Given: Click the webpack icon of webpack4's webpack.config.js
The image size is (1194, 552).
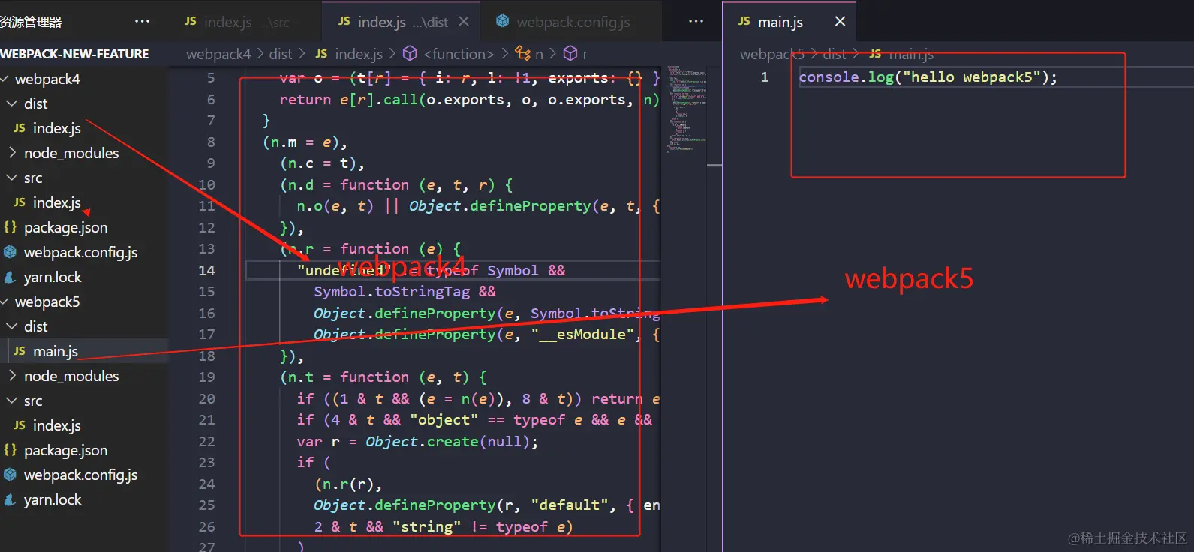Looking at the screenshot, I should pyautogui.click(x=10, y=252).
